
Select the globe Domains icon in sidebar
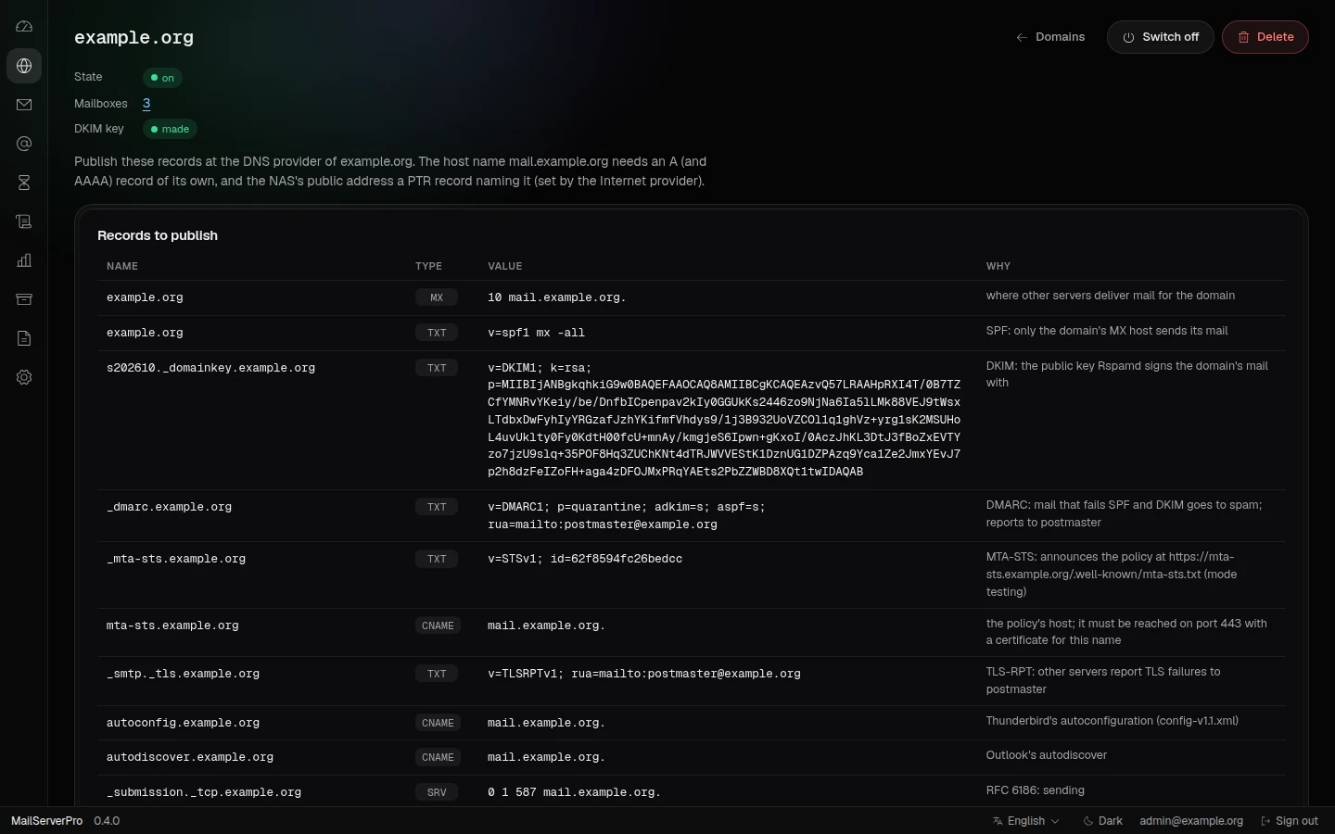coord(24,66)
